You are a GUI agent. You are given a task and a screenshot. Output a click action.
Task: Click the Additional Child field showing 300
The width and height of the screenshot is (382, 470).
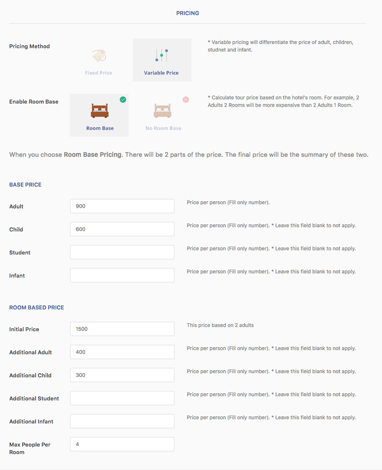click(x=122, y=375)
